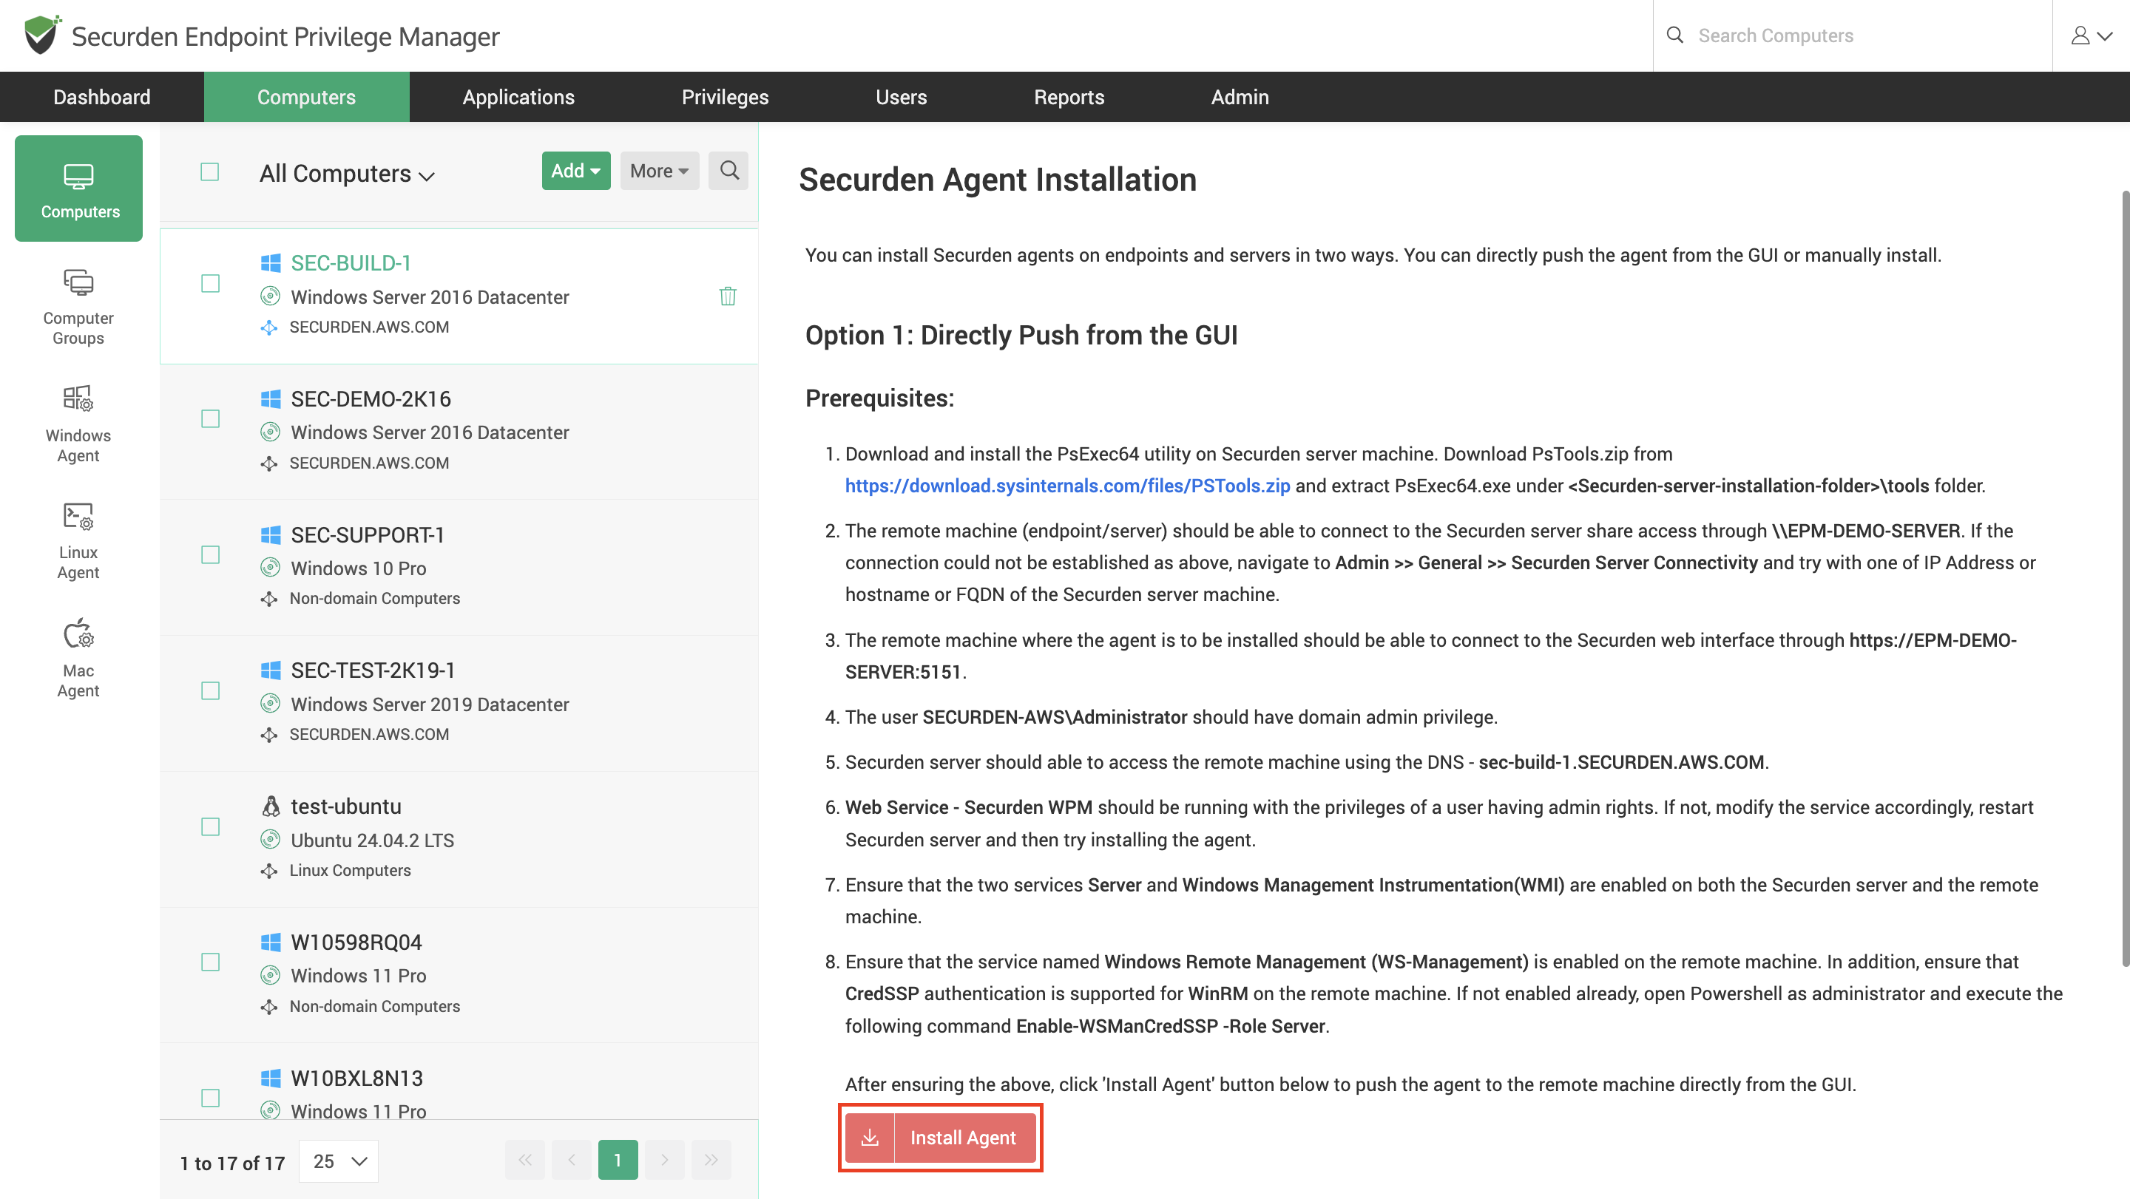Change the page size dropdown showing 25
The width and height of the screenshot is (2130, 1199).
(x=339, y=1161)
